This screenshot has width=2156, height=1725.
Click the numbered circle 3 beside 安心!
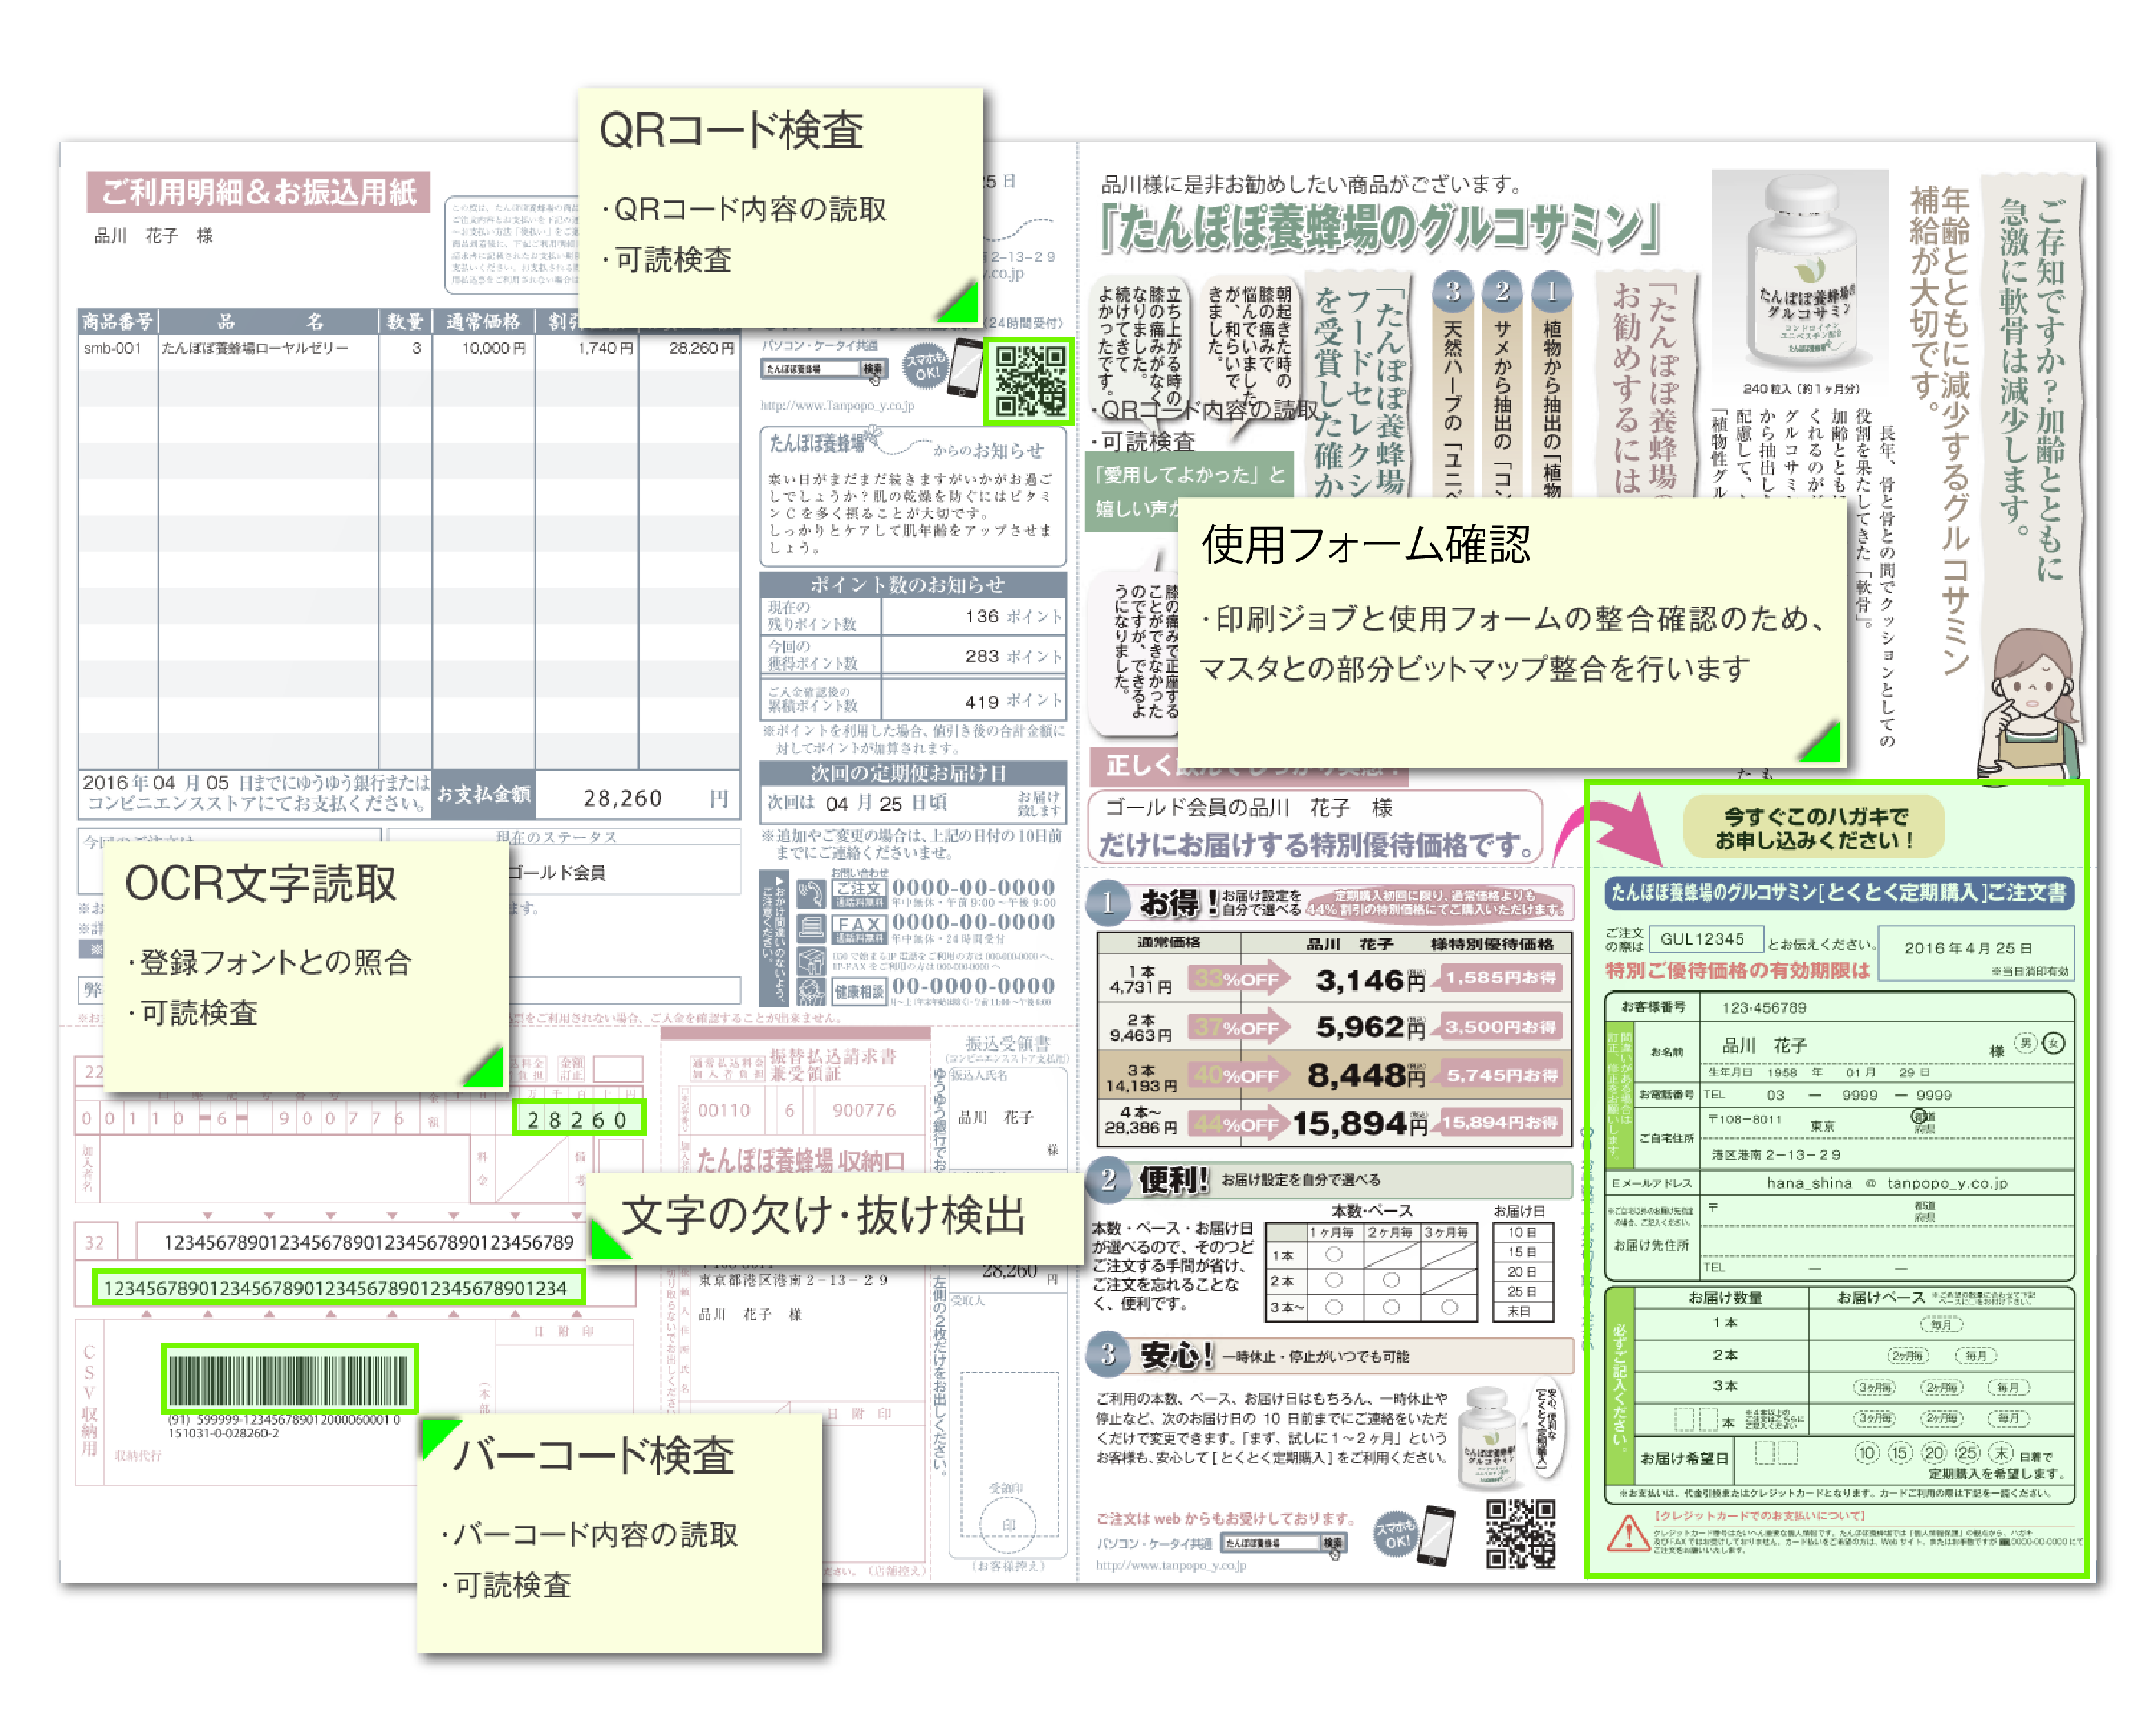[1108, 1354]
